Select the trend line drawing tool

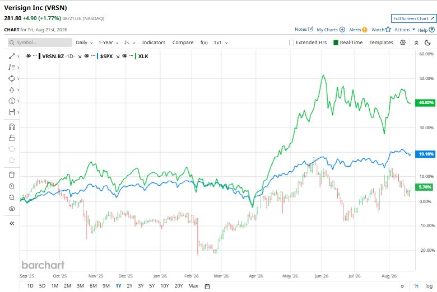[x=12, y=56]
